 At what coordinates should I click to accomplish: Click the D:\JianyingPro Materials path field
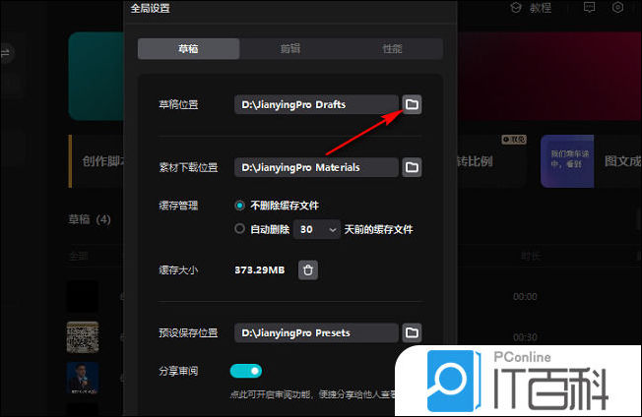point(316,167)
